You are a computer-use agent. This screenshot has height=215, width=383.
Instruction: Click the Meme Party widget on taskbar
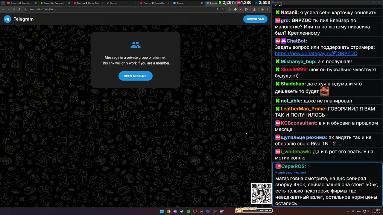tap(254, 211)
